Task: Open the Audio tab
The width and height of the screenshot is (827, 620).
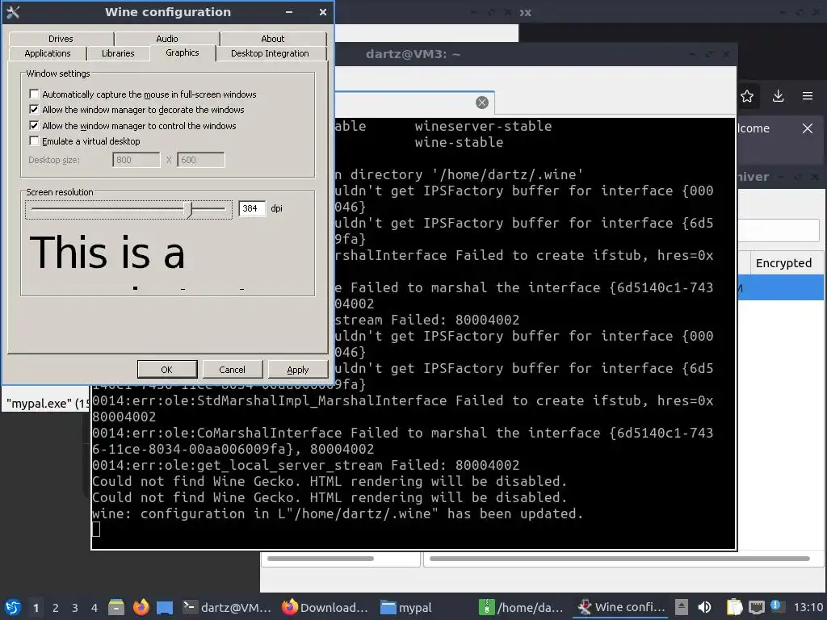Action: click(x=167, y=39)
